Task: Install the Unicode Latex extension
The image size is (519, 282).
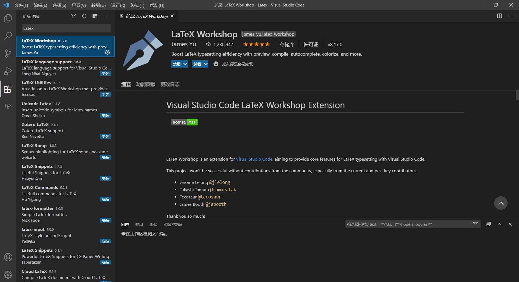Action: point(105,115)
